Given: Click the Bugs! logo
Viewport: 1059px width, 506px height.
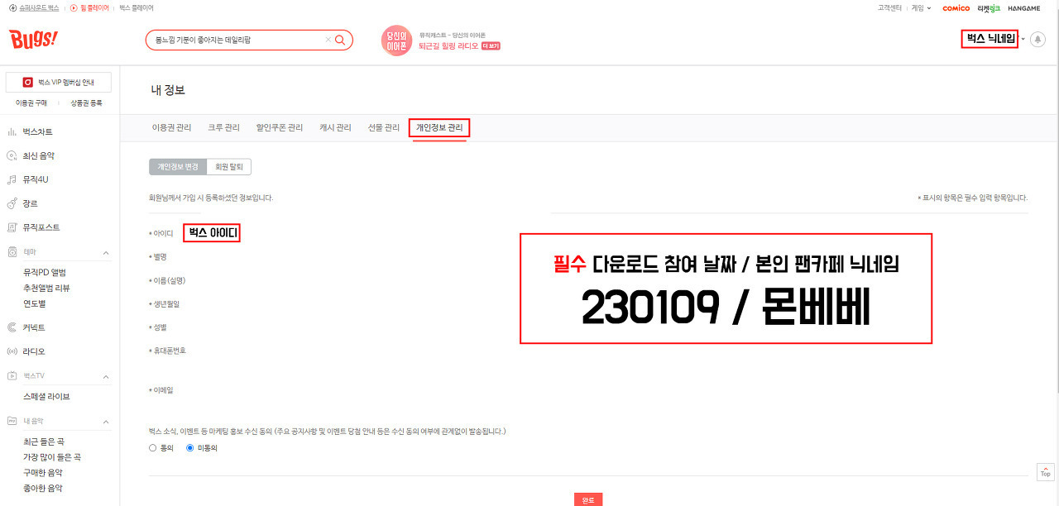Looking at the screenshot, I should pos(34,39).
